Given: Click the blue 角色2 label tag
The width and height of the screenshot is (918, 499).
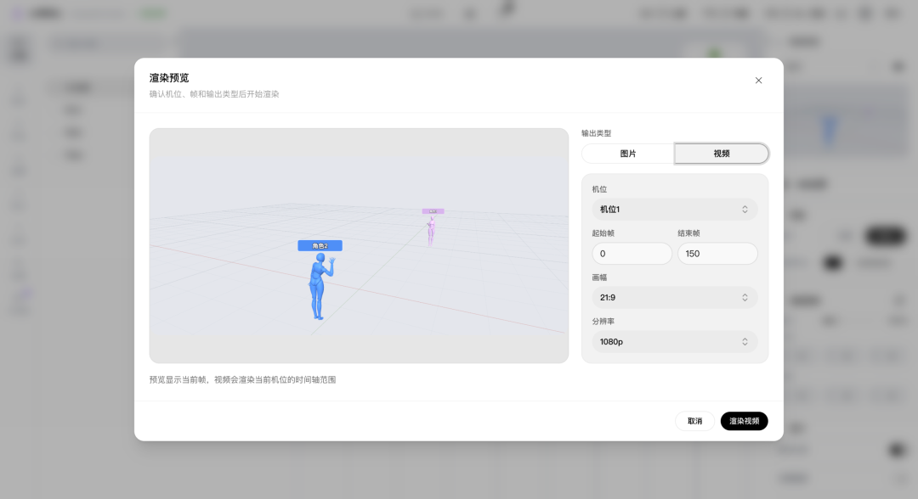Looking at the screenshot, I should (320, 246).
